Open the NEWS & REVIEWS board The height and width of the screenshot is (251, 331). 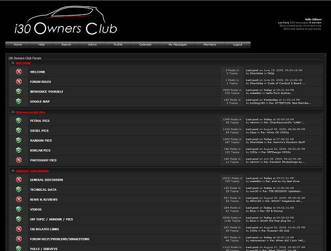pos(44,199)
